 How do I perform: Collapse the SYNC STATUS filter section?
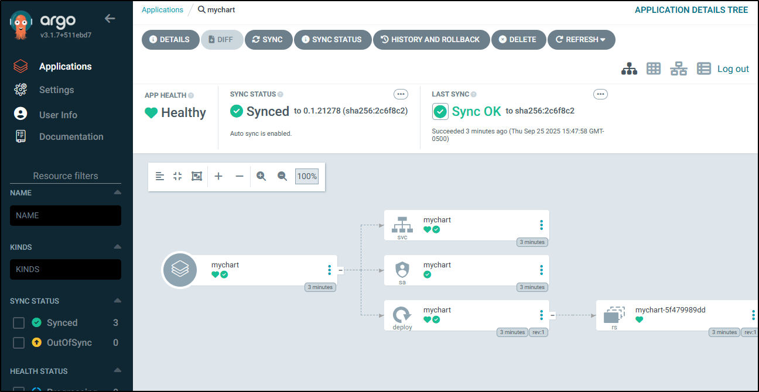pyautogui.click(x=117, y=301)
